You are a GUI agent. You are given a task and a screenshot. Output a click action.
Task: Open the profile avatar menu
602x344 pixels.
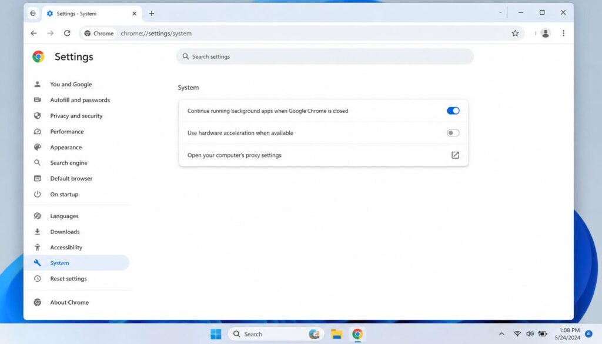545,34
